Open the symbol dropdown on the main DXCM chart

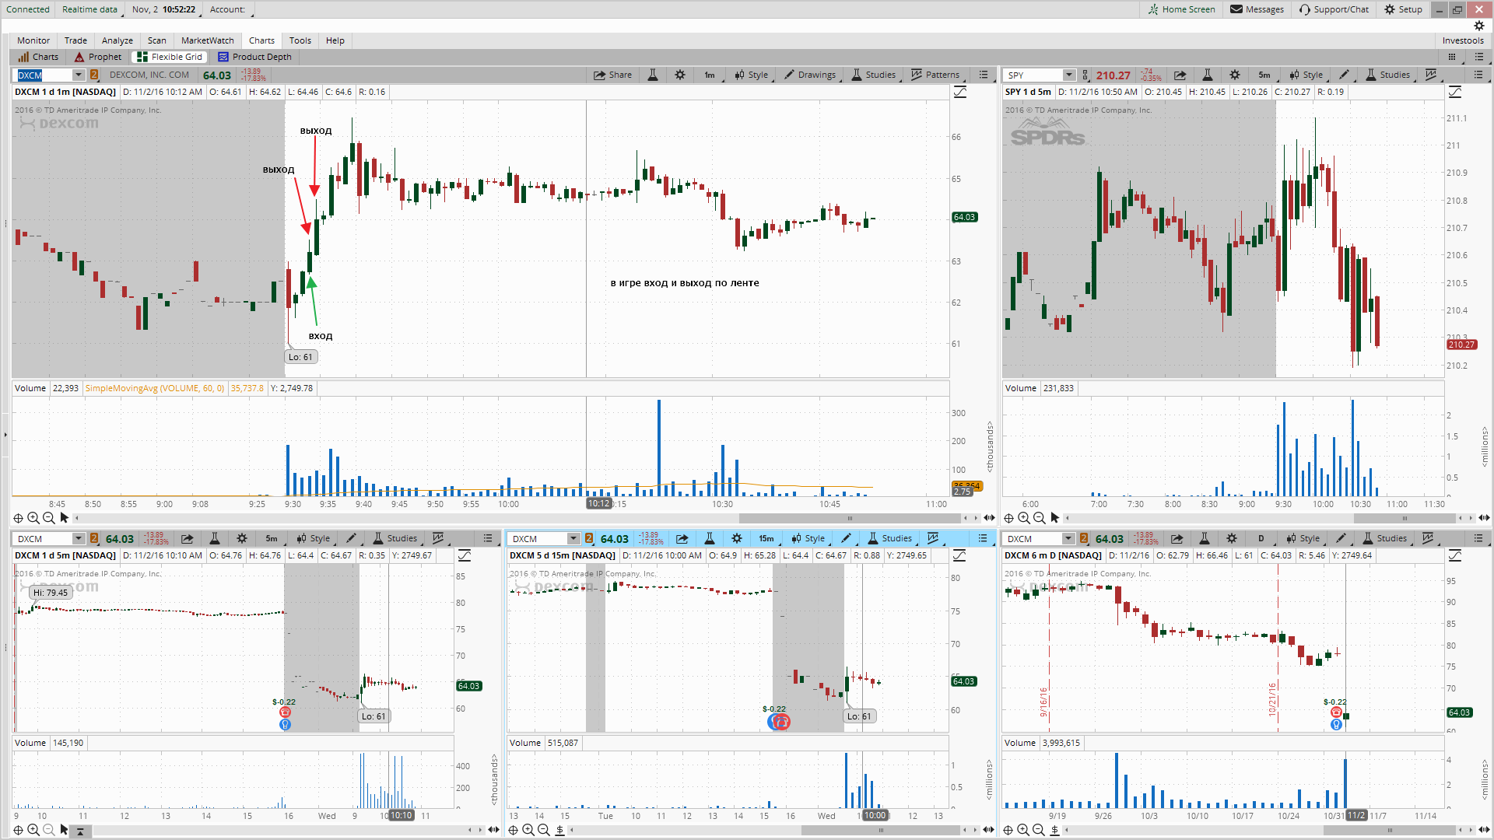pos(79,75)
